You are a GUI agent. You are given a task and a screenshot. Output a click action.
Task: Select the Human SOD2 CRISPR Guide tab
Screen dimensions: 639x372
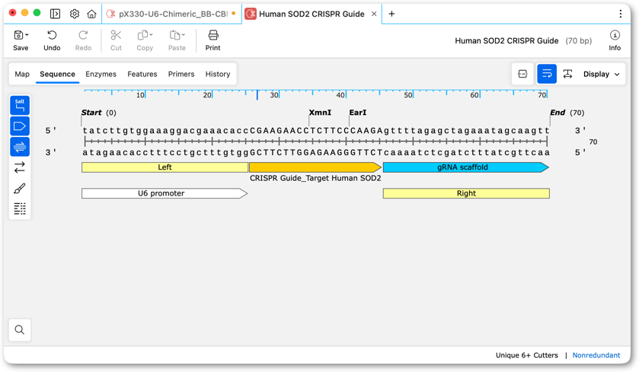point(312,14)
